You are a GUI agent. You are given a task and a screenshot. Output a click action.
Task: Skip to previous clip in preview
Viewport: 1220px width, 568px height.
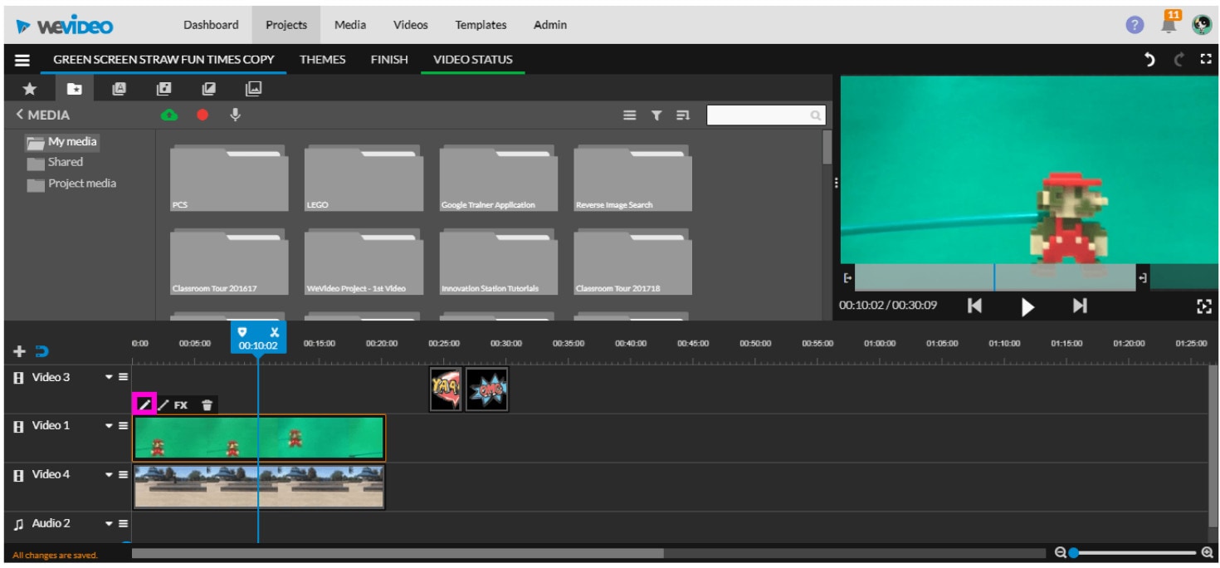coord(975,306)
